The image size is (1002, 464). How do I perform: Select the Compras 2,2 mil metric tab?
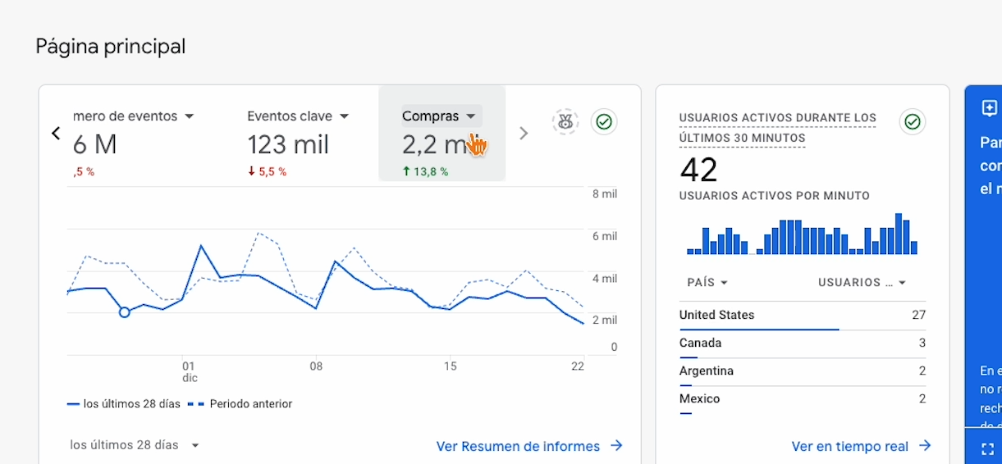tap(442, 133)
